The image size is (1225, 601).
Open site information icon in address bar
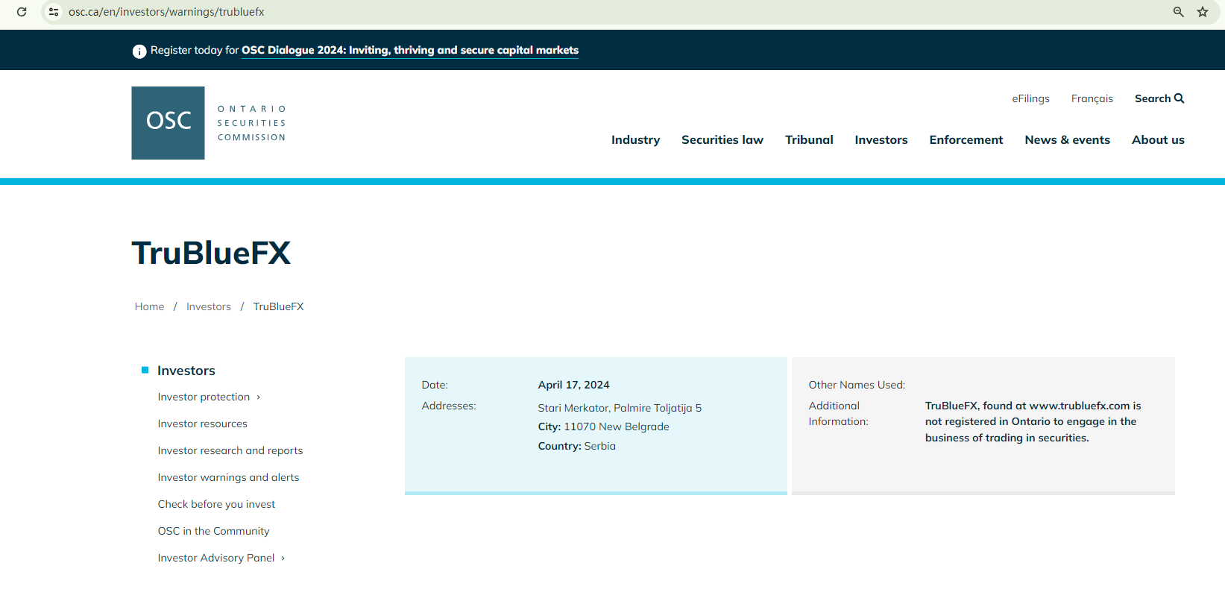pos(54,12)
